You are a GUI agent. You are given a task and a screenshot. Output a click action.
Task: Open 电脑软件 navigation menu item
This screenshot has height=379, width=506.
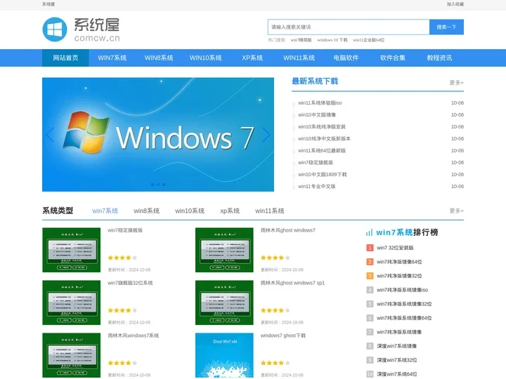click(346, 58)
